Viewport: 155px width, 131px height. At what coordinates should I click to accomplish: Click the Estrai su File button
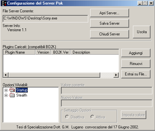coord(136,74)
